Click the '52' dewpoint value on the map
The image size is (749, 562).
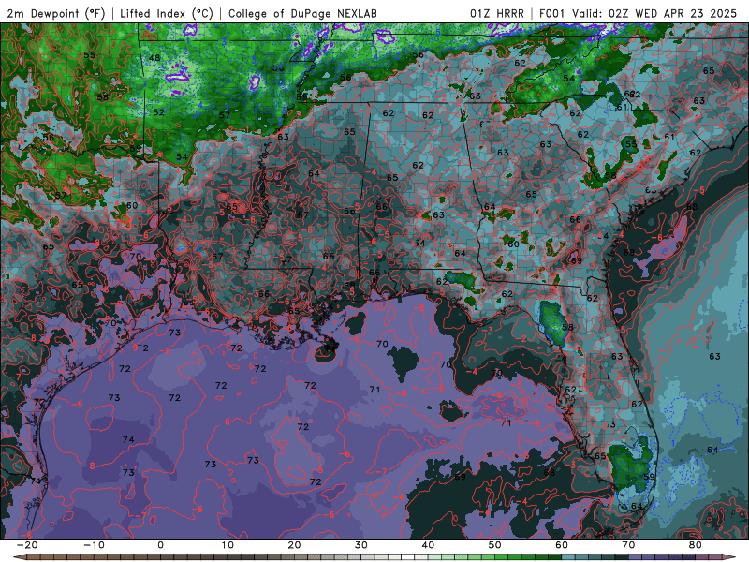[158, 112]
